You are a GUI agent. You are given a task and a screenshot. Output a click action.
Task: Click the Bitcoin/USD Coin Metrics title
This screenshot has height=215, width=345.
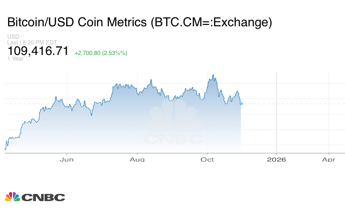(x=140, y=22)
